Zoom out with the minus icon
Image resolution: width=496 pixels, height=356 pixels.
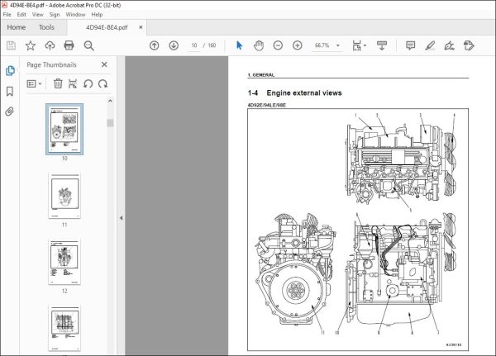pos(278,45)
